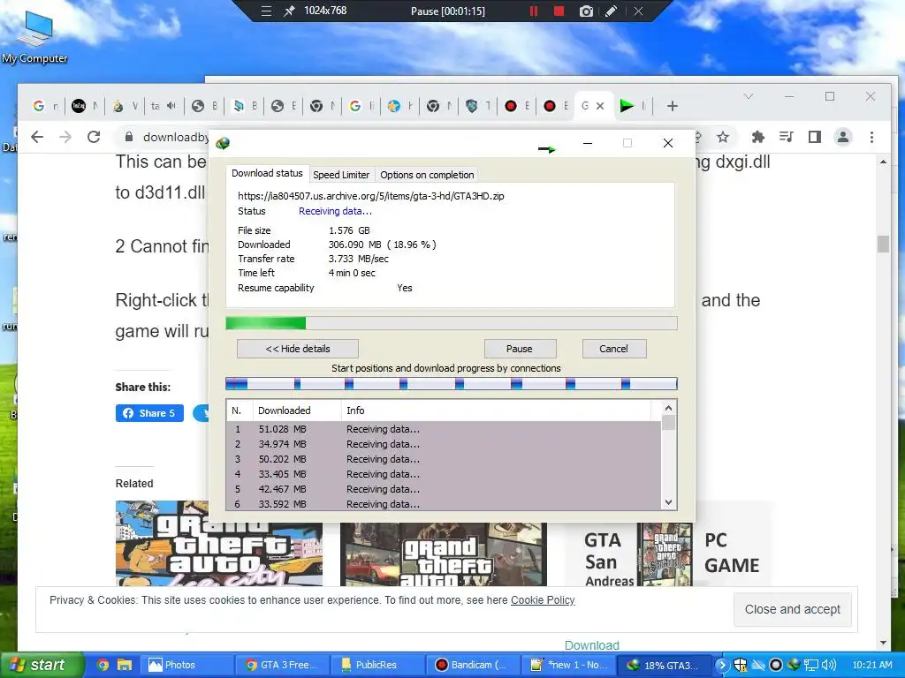
Task: Open the Chrome three-dot menu
Action: click(x=871, y=137)
